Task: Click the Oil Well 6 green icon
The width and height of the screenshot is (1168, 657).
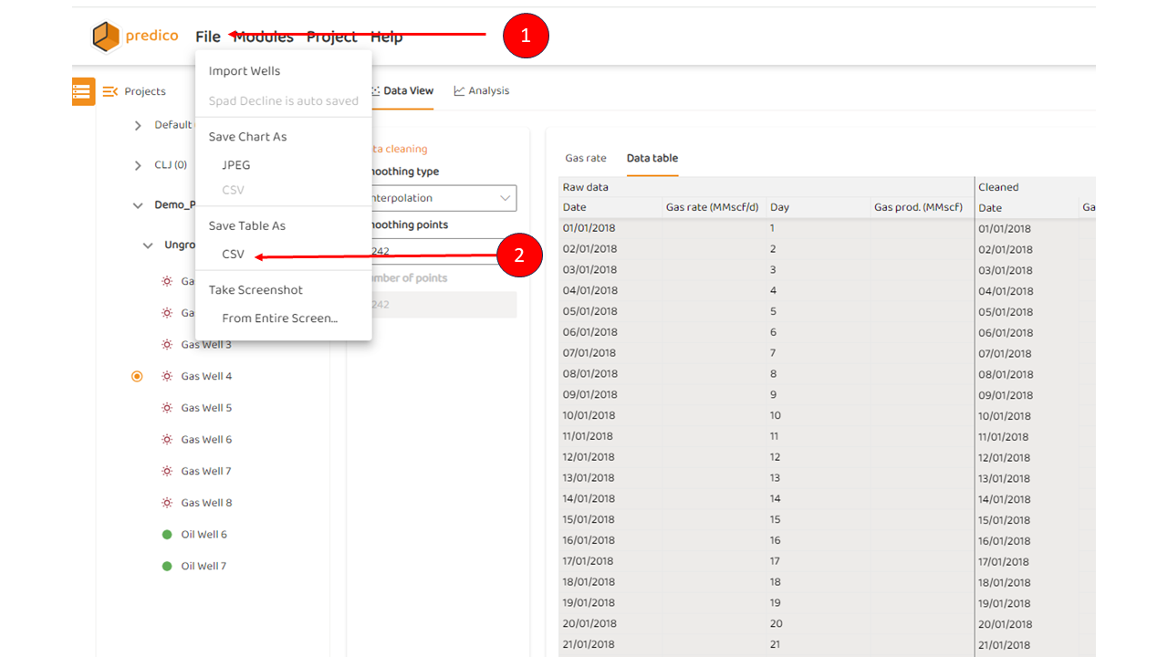Action: point(167,535)
